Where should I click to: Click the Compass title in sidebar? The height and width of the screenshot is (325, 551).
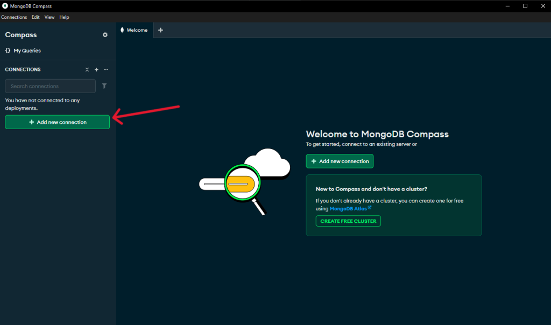pyautogui.click(x=21, y=35)
